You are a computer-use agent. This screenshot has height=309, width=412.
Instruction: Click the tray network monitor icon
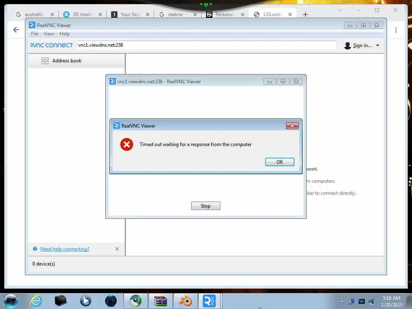tap(362, 301)
